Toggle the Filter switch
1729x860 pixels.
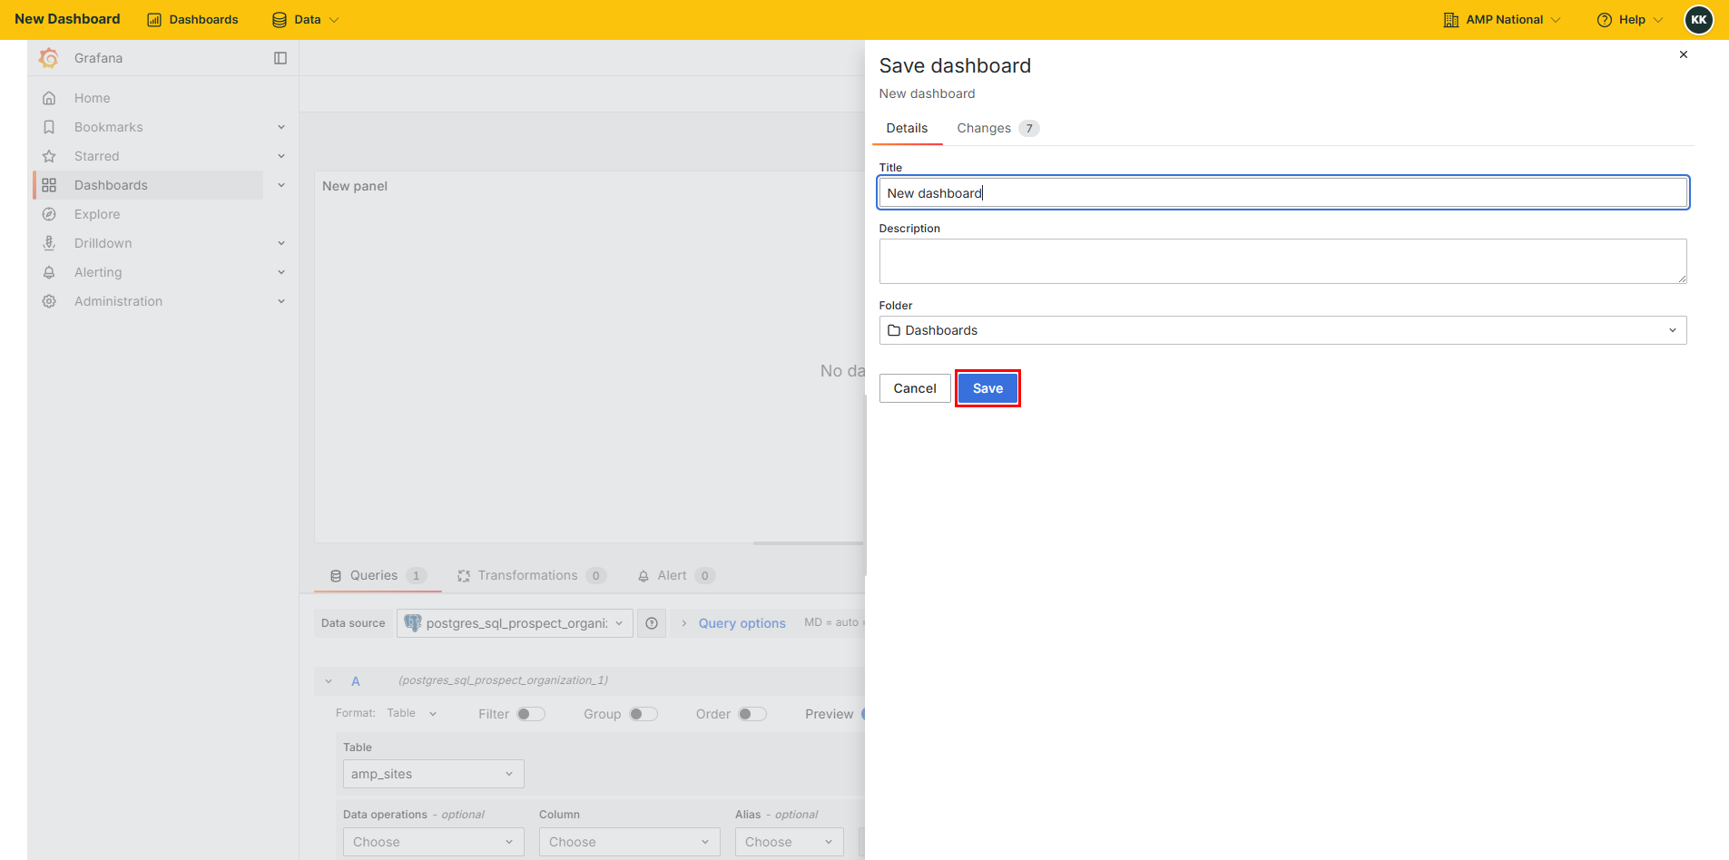tap(531, 714)
